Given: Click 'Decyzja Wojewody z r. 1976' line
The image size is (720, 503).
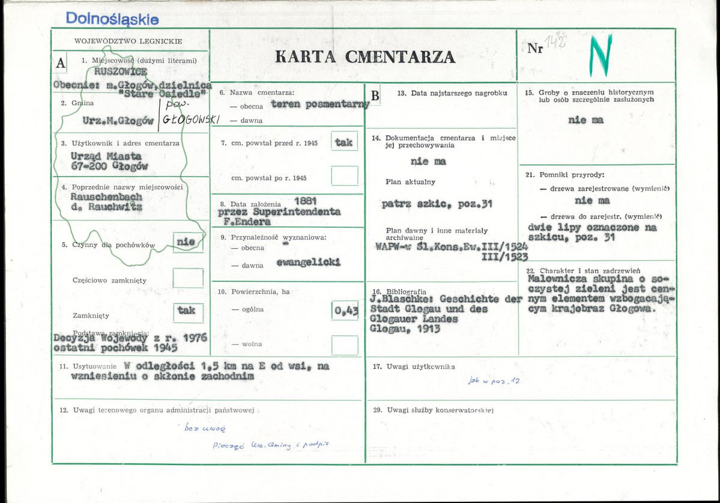Looking at the screenshot, I should [x=130, y=338].
